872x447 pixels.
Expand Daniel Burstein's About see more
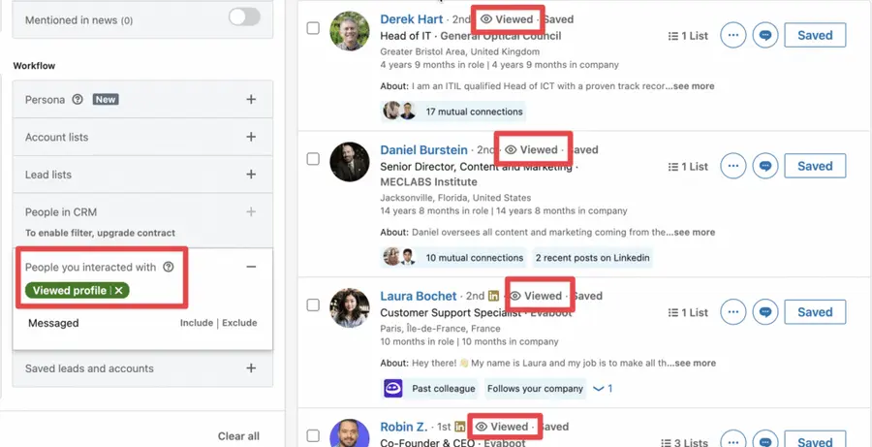point(694,232)
